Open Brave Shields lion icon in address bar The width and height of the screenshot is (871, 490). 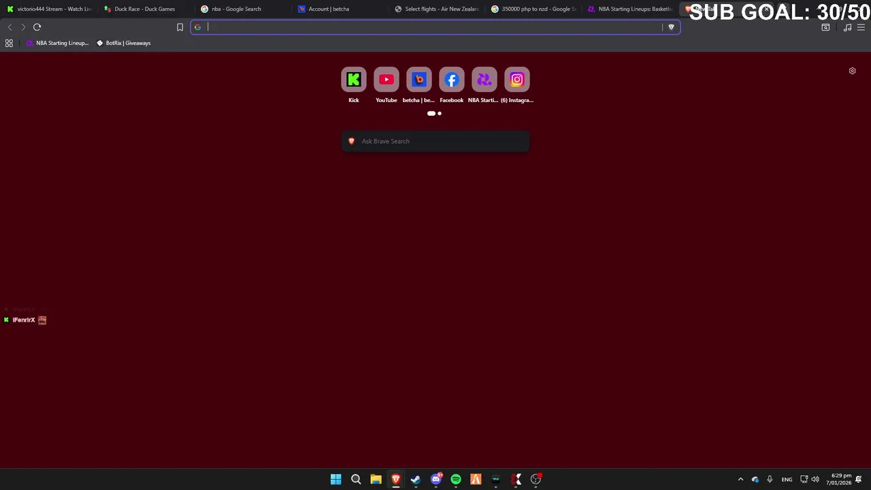671,27
